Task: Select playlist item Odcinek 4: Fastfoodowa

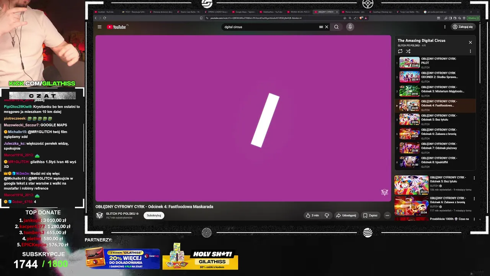Action: pyautogui.click(x=436, y=105)
